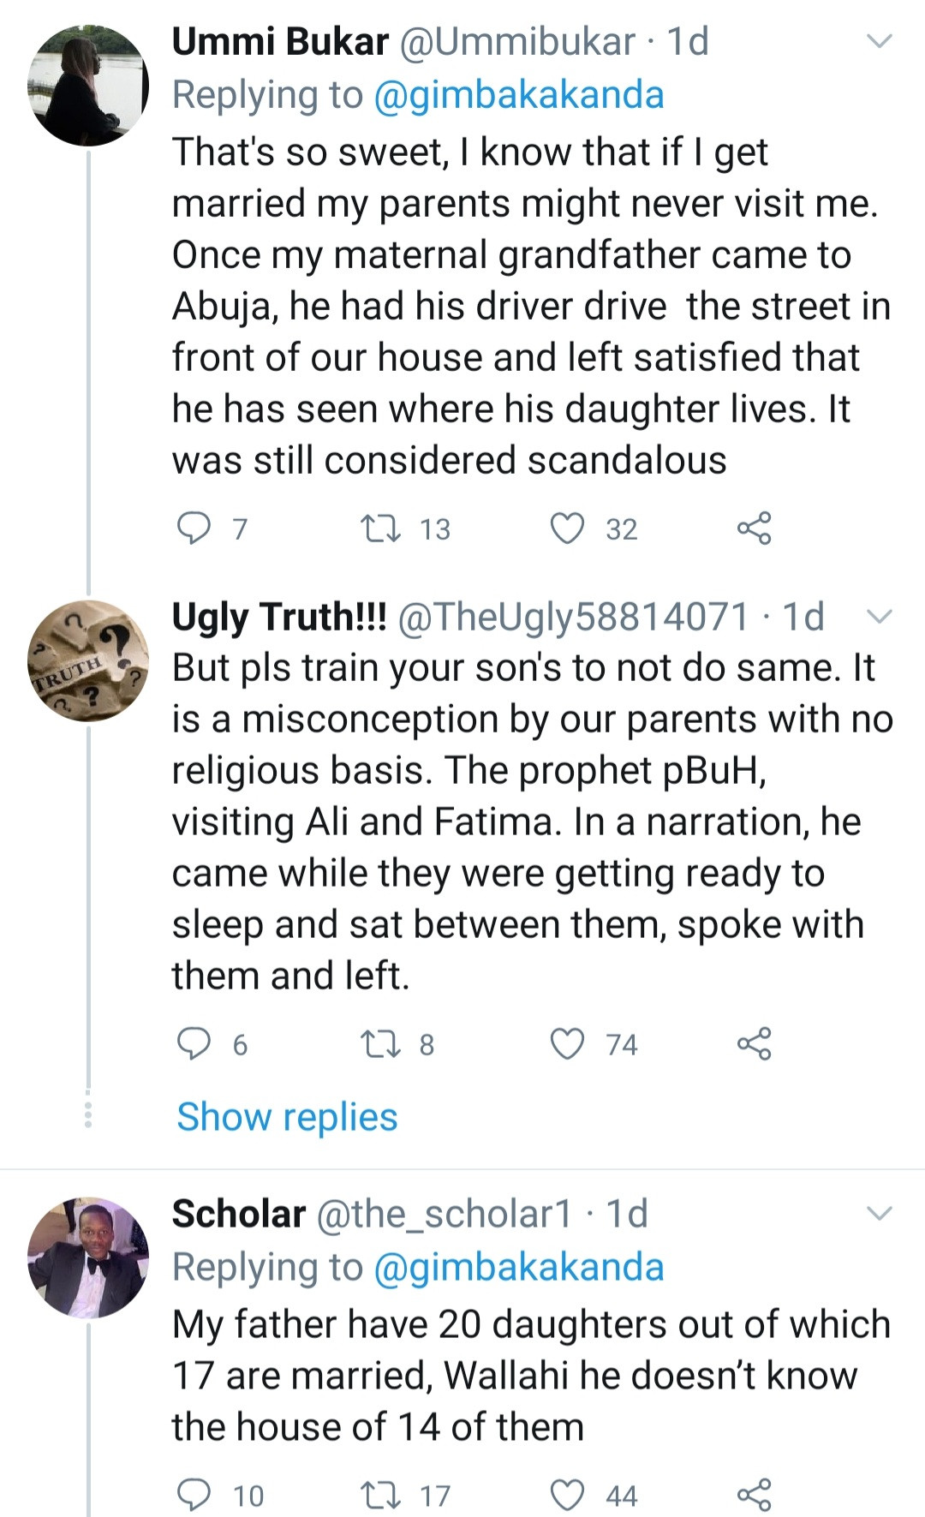The width and height of the screenshot is (925, 1517).
Task: Open @gimbakakanda mention in Ummi Bukar's reply
Action: (519, 95)
